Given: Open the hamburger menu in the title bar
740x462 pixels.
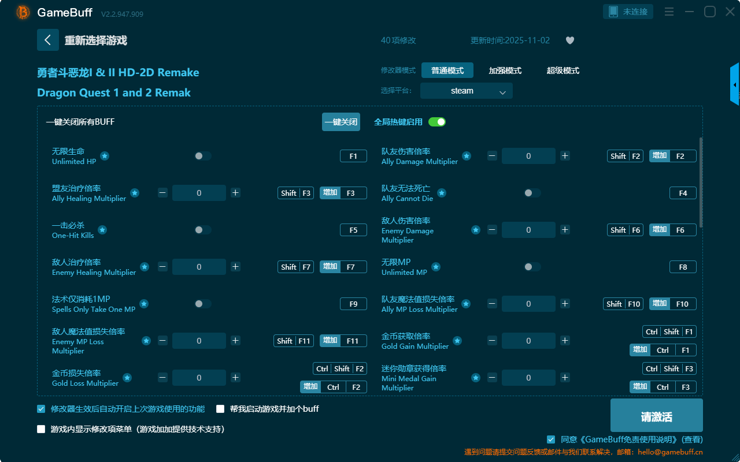Looking at the screenshot, I should (669, 12).
